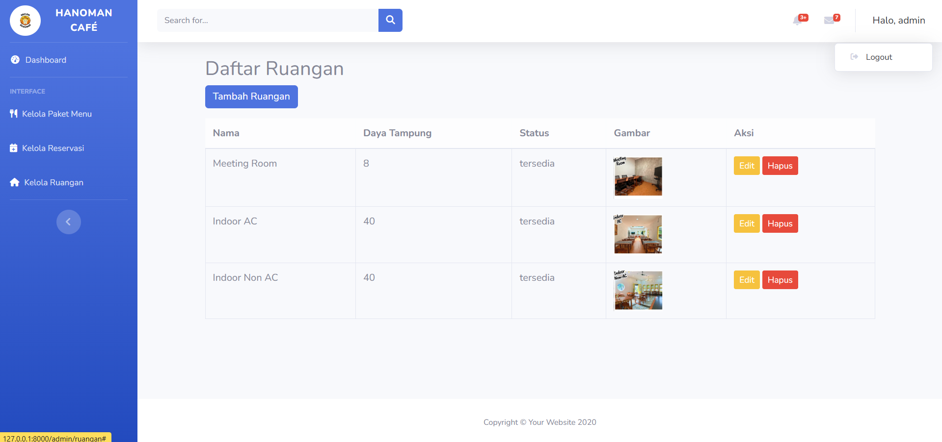Image resolution: width=942 pixels, height=442 pixels.
Task: Click the magnifying glass search button
Action: point(390,20)
